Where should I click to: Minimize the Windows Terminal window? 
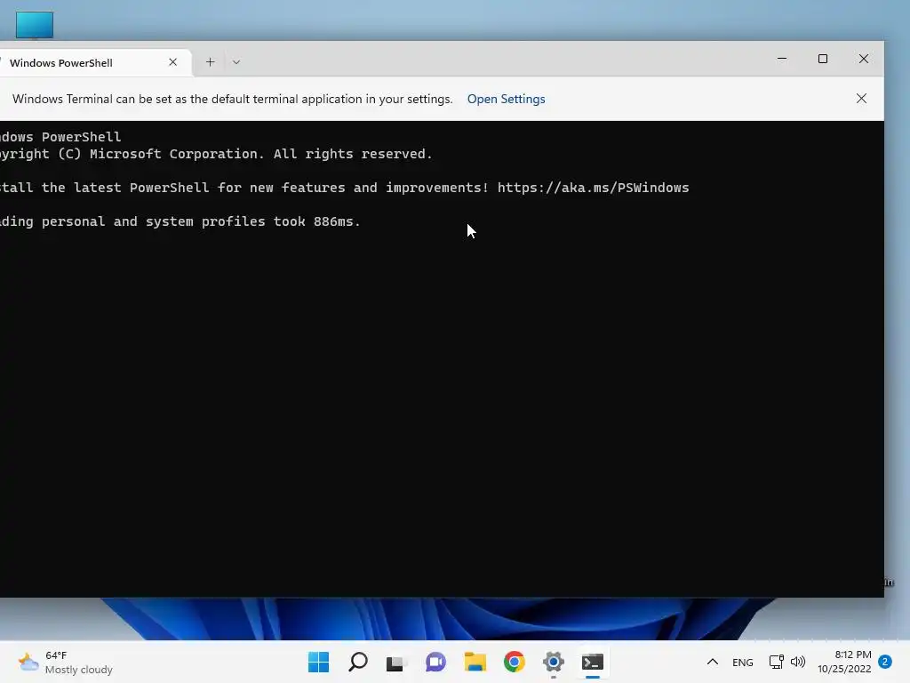point(782,59)
